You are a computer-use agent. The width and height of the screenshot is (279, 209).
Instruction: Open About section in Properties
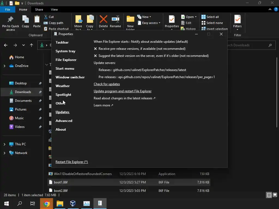click(61, 129)
